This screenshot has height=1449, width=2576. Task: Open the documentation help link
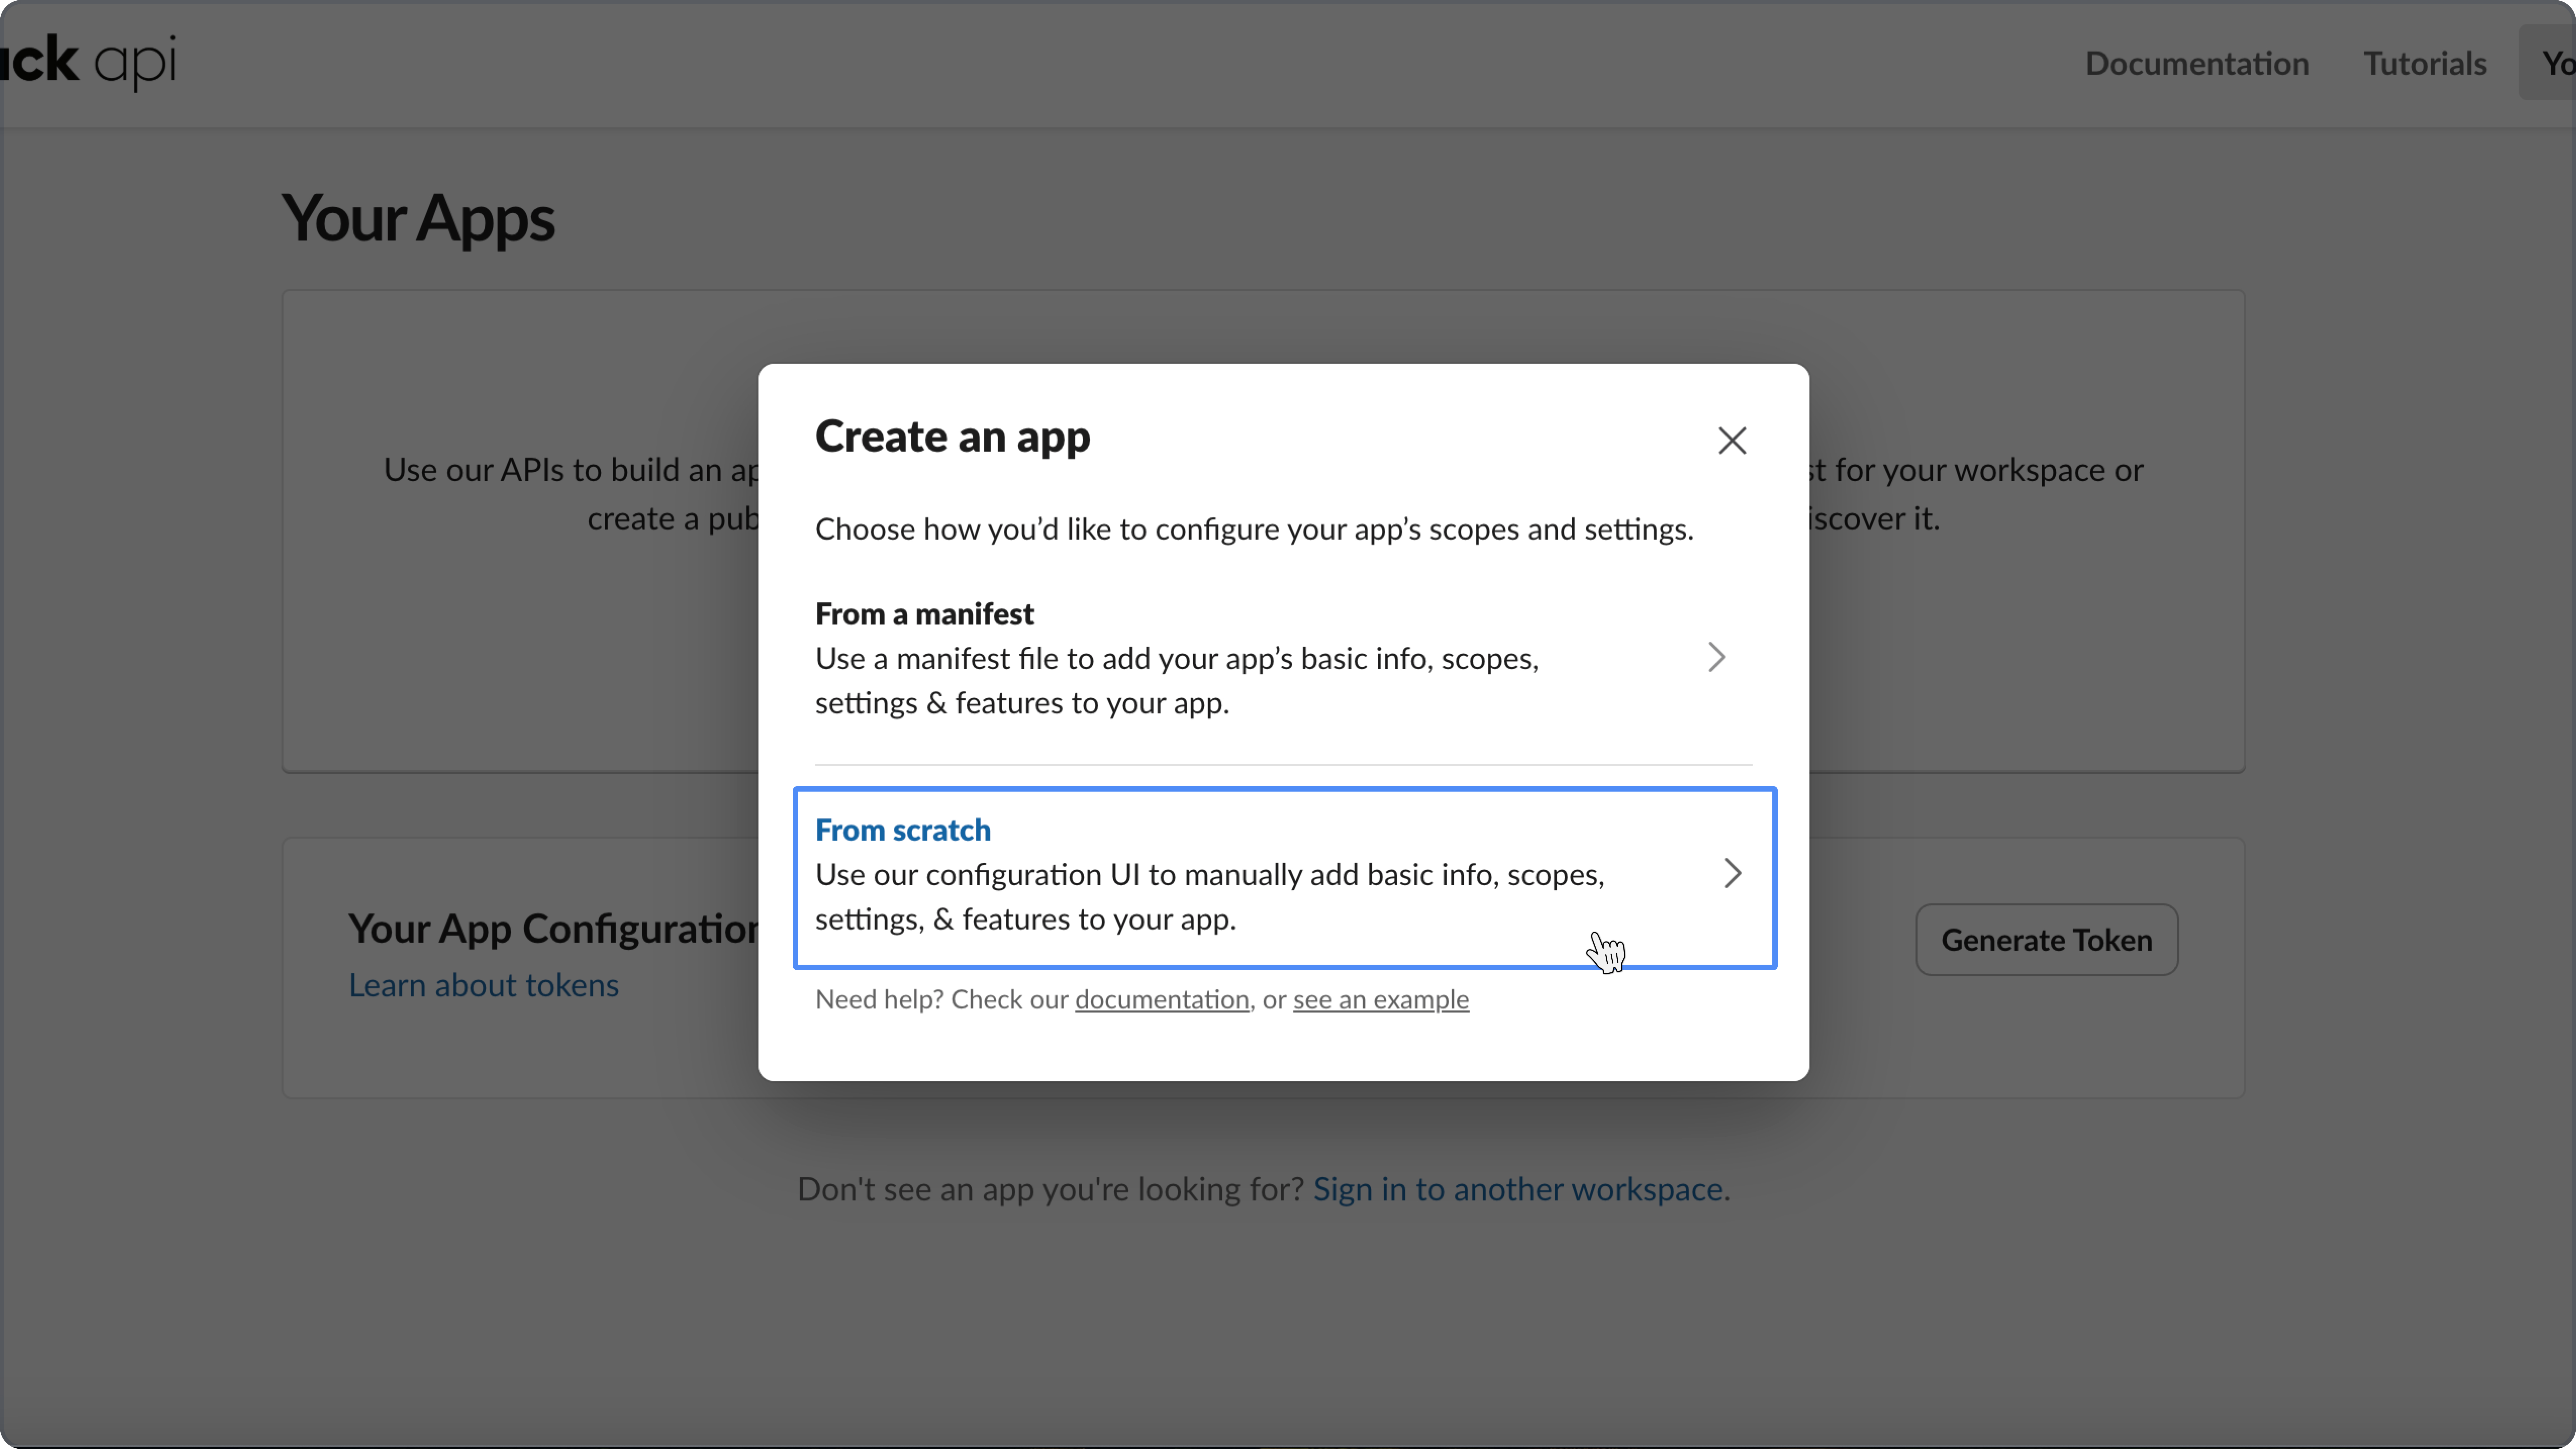[x=1161, y=999]
